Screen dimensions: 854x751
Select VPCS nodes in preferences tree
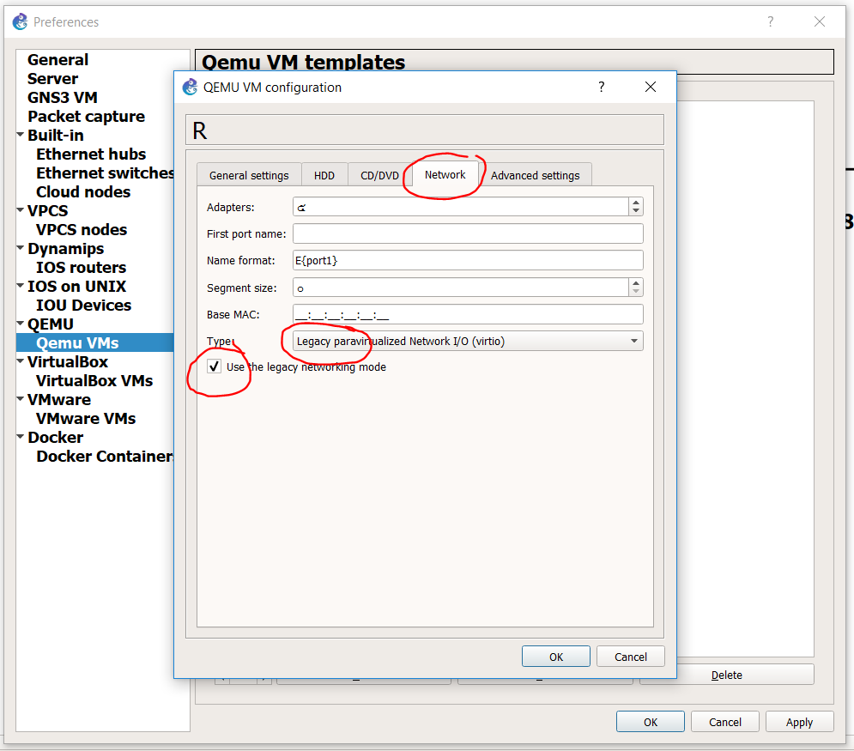coord(82,230)
